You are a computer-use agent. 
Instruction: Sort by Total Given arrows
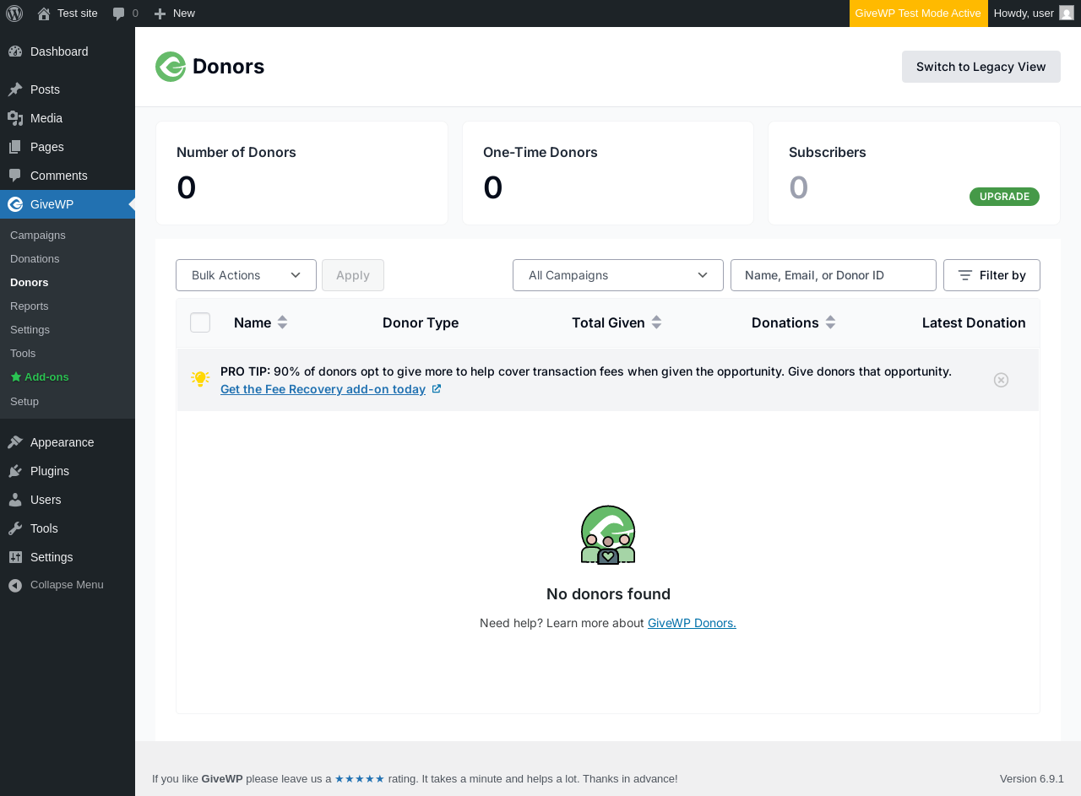(656, 322)
